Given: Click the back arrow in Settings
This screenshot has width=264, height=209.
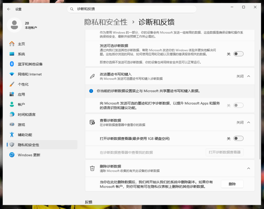Looking at the screenshot, I should (9, 9).
